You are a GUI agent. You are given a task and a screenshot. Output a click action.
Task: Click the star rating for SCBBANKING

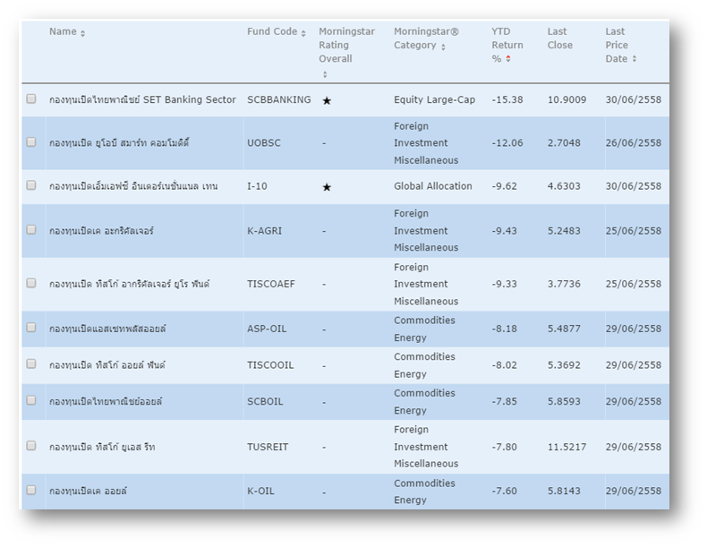tap(327, 100)
